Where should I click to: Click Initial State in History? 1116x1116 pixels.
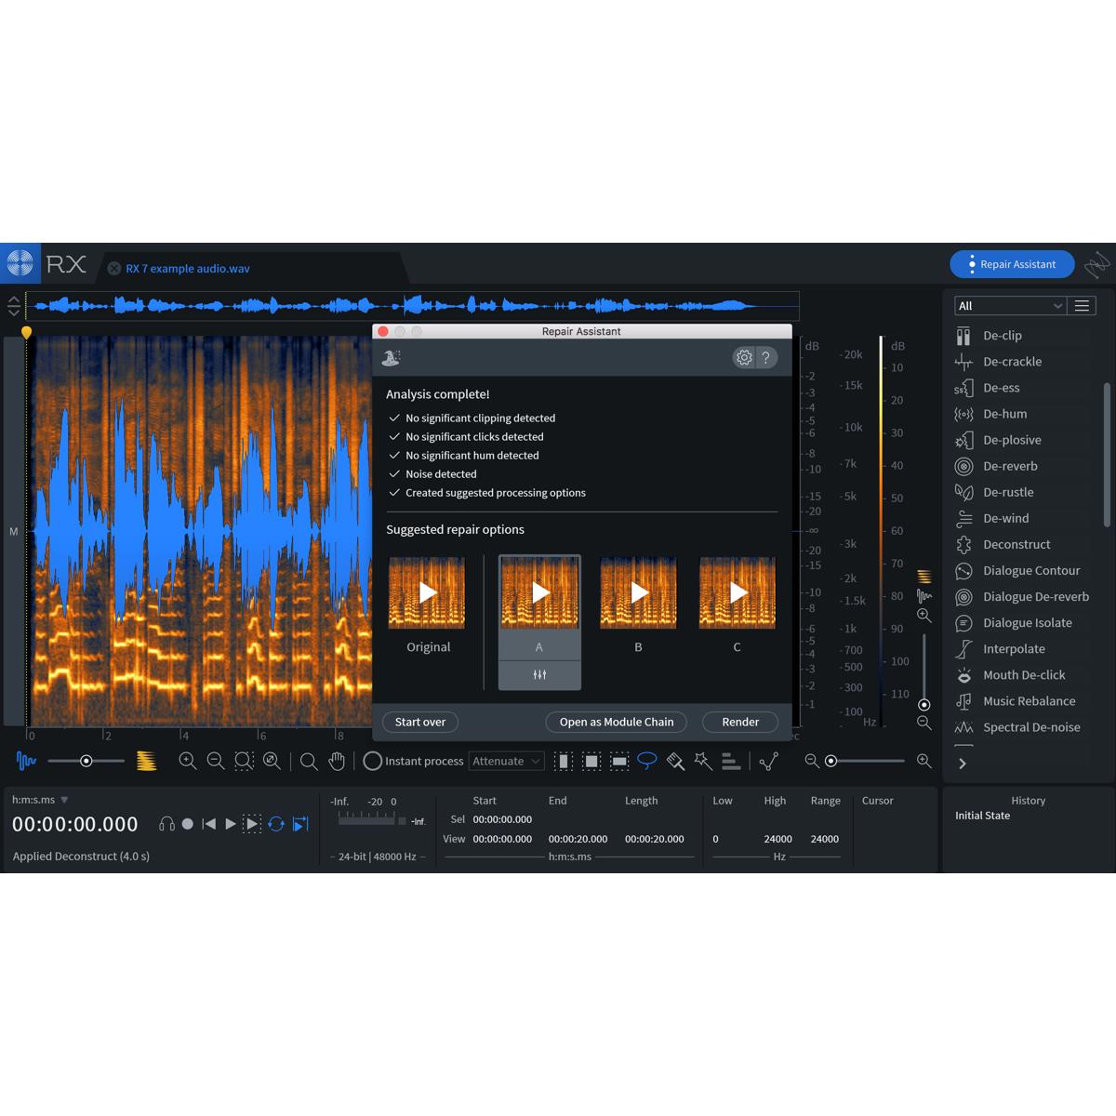[x=982, y=816]
